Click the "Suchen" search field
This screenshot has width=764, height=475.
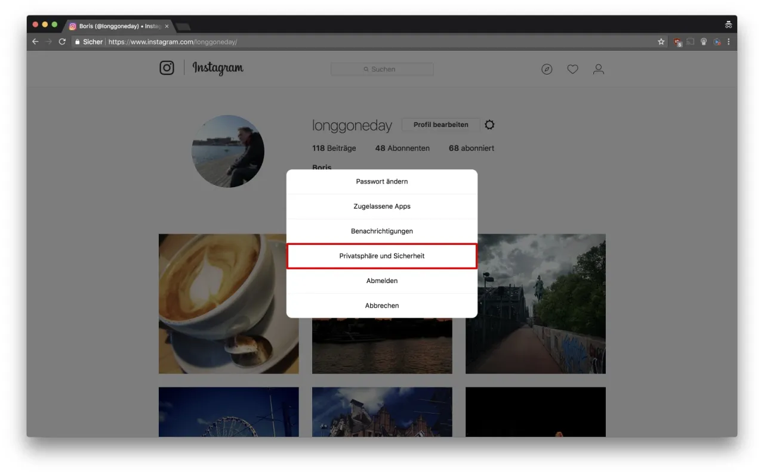(382, 69)
